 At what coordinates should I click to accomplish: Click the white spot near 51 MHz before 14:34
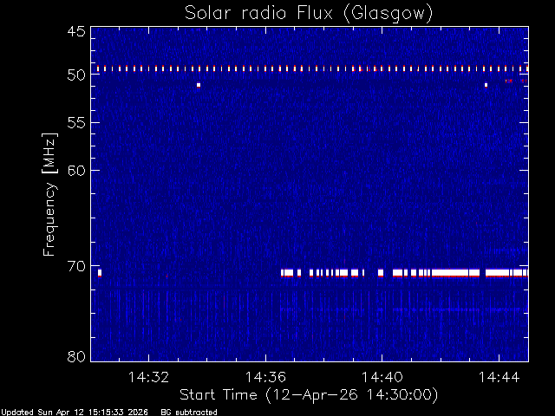(199, 85)
